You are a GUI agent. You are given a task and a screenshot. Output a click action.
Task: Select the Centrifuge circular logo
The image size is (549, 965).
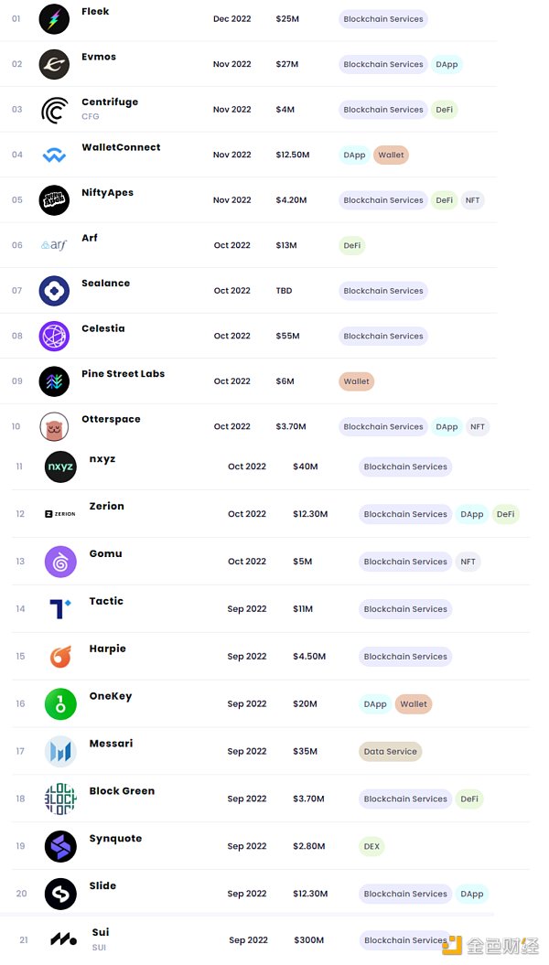pyautogui.click(x=54, y=110)
